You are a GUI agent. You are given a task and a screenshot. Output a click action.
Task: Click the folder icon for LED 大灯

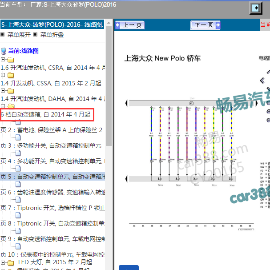click(11, 263)
